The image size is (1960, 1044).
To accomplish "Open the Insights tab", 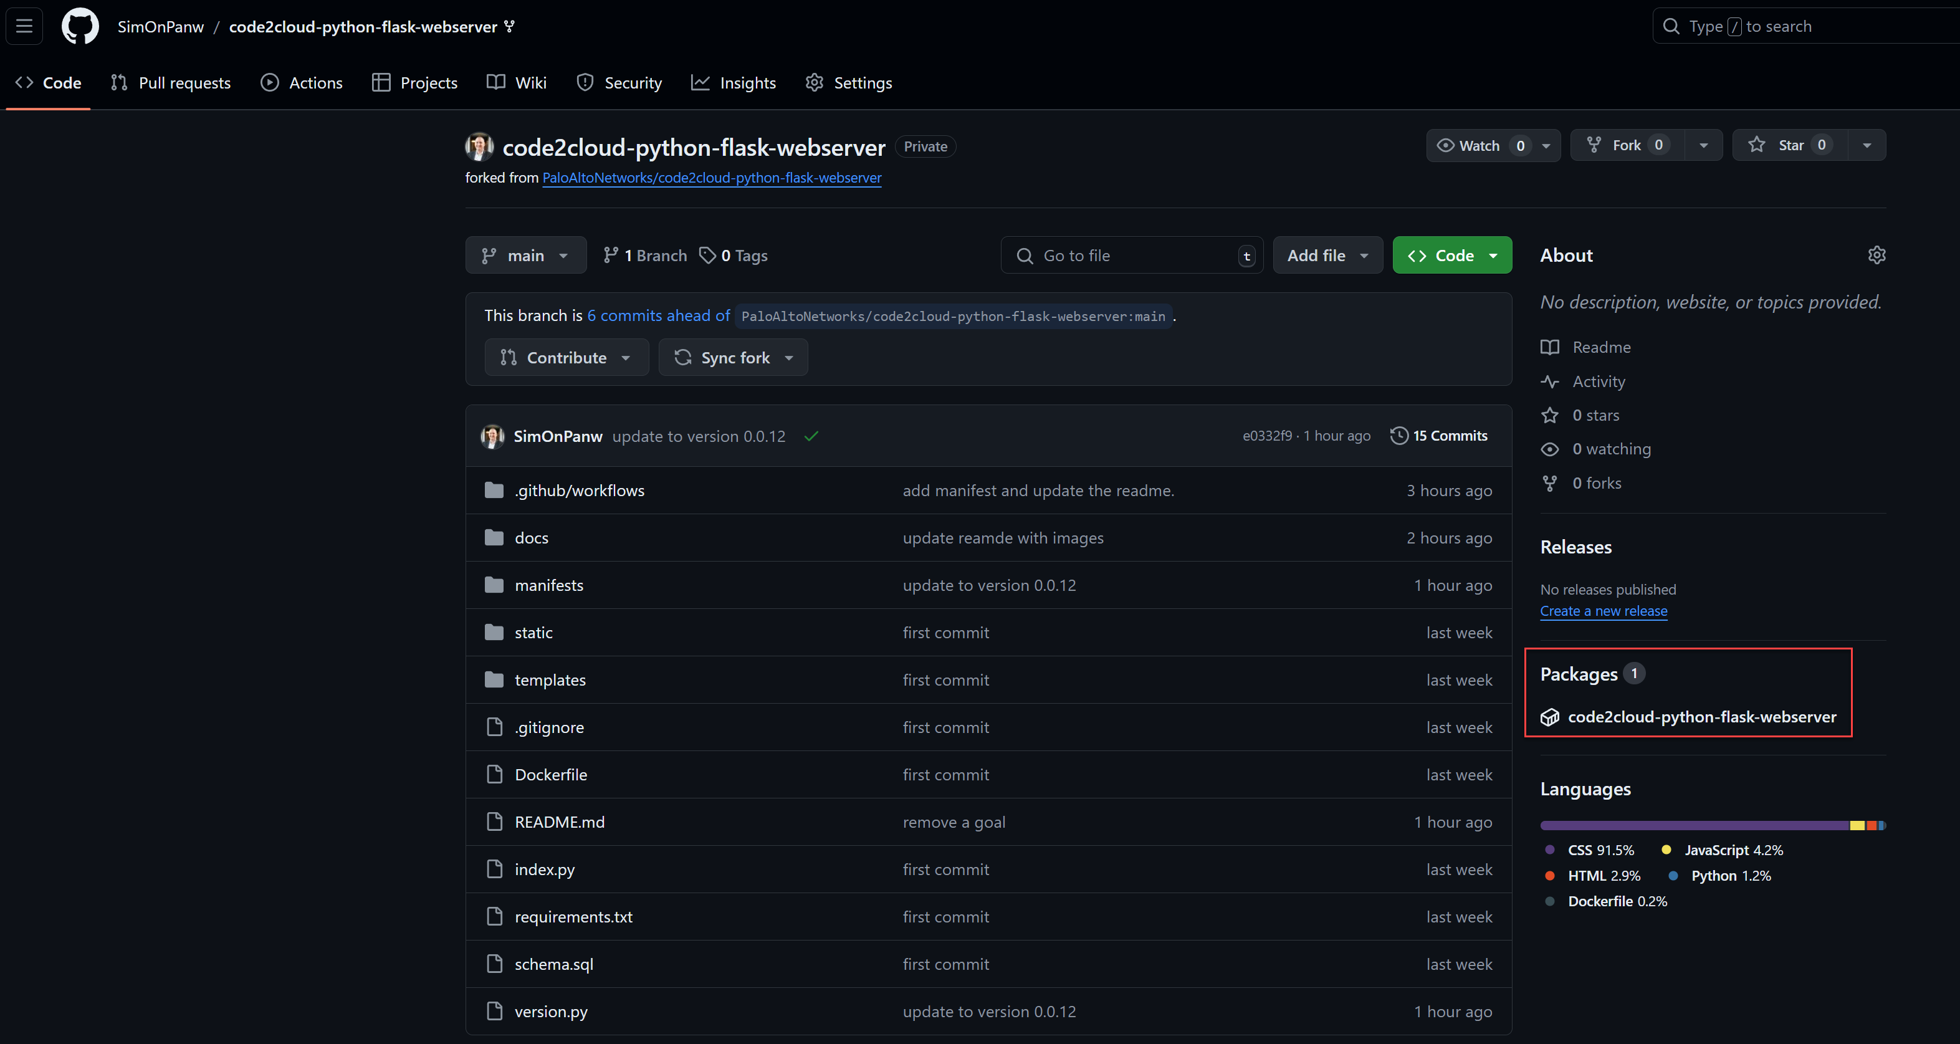I will [x=734, y=82].
